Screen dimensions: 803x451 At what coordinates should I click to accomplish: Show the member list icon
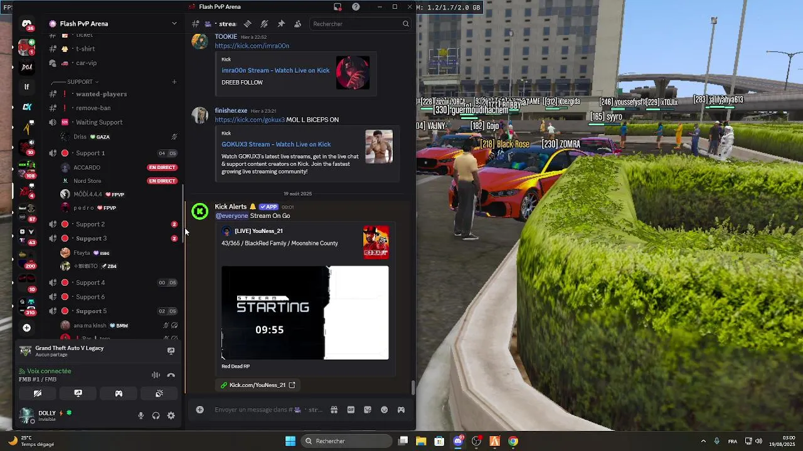click(x=298, y=24)
